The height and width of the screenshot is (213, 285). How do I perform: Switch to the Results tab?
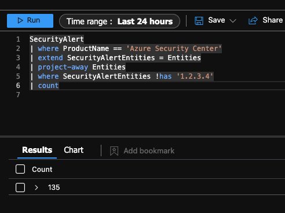(x=37, y=150)
